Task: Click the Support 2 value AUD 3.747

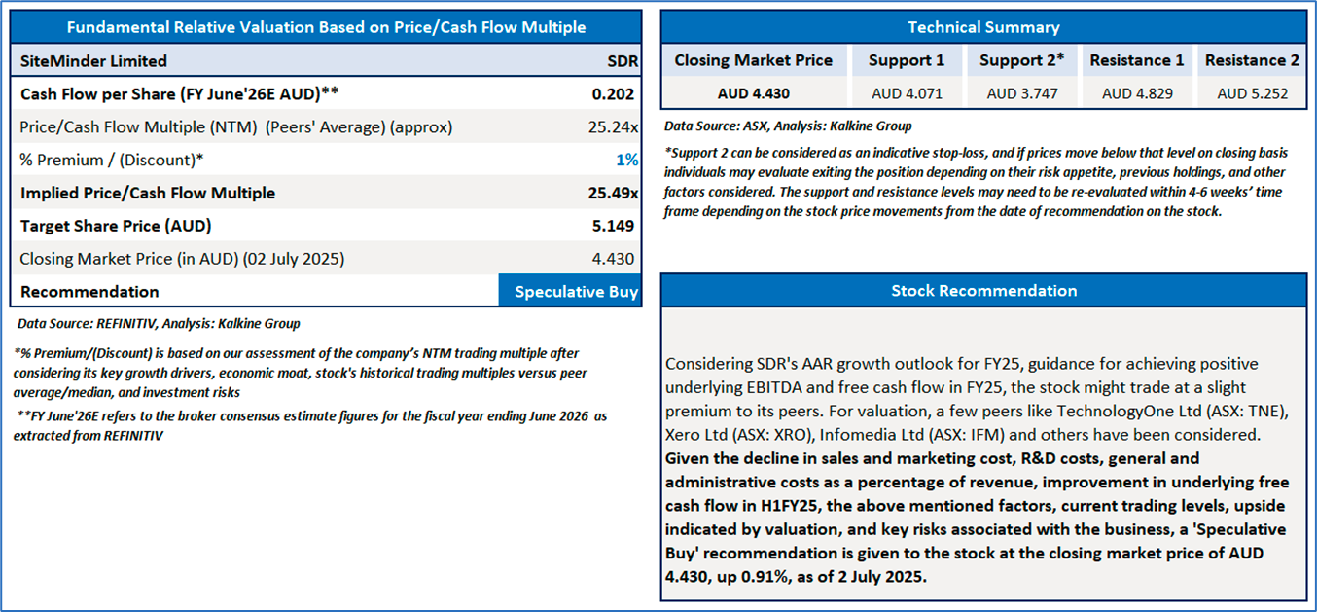Action: [1021, 94]
